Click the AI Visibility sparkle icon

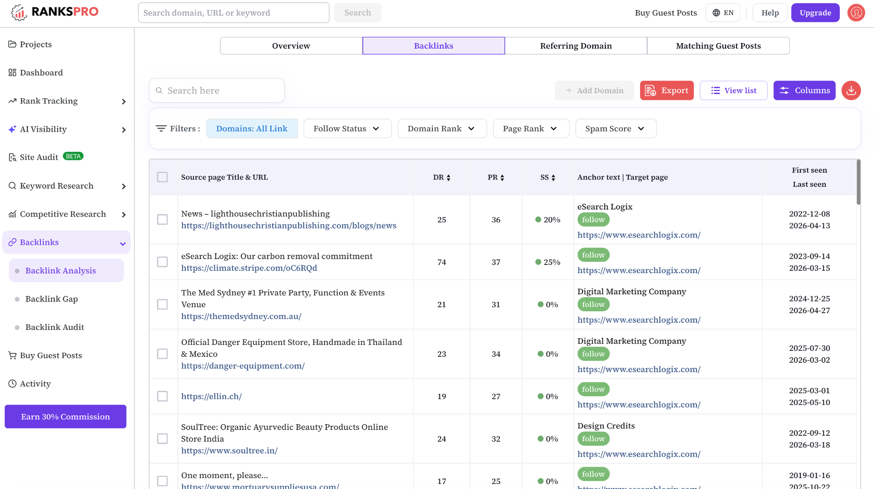point(12,129)
